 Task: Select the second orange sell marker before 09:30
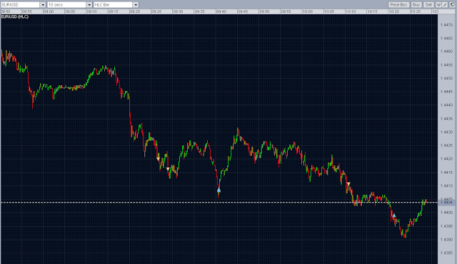tap(168, 169)
